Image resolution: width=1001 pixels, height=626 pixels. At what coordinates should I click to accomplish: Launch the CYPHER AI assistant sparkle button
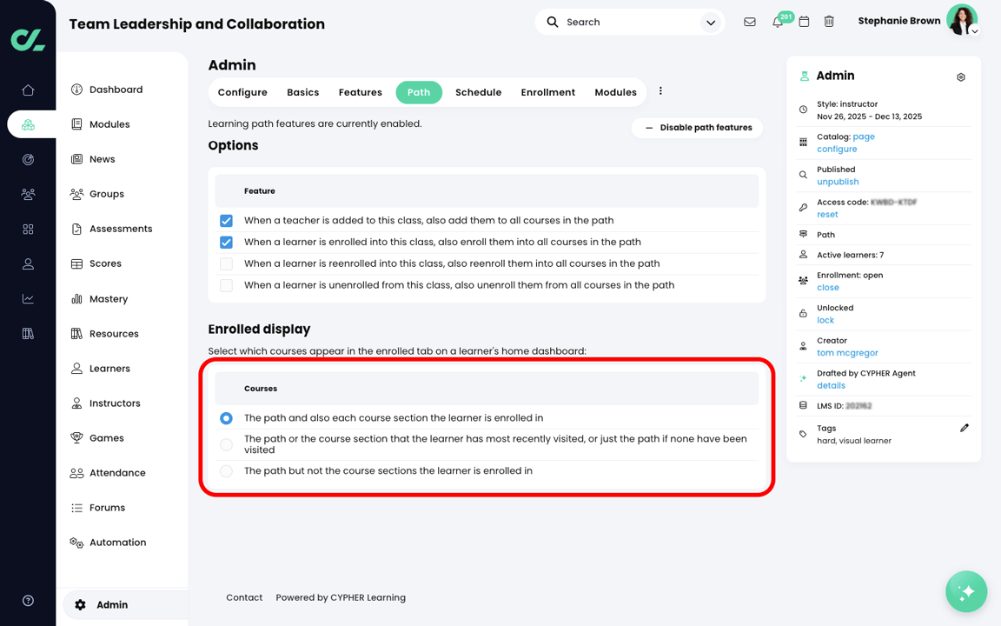pos(966,591)
